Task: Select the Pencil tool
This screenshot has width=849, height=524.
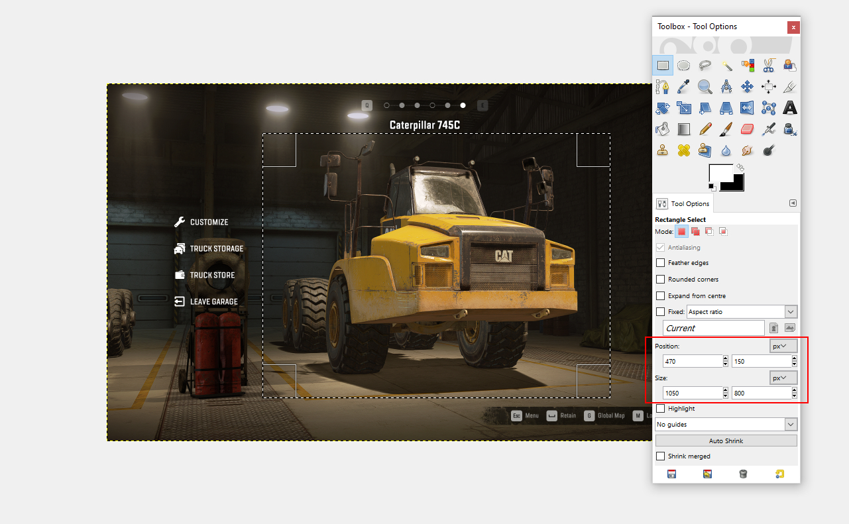Action: click(x=705, y=129)
